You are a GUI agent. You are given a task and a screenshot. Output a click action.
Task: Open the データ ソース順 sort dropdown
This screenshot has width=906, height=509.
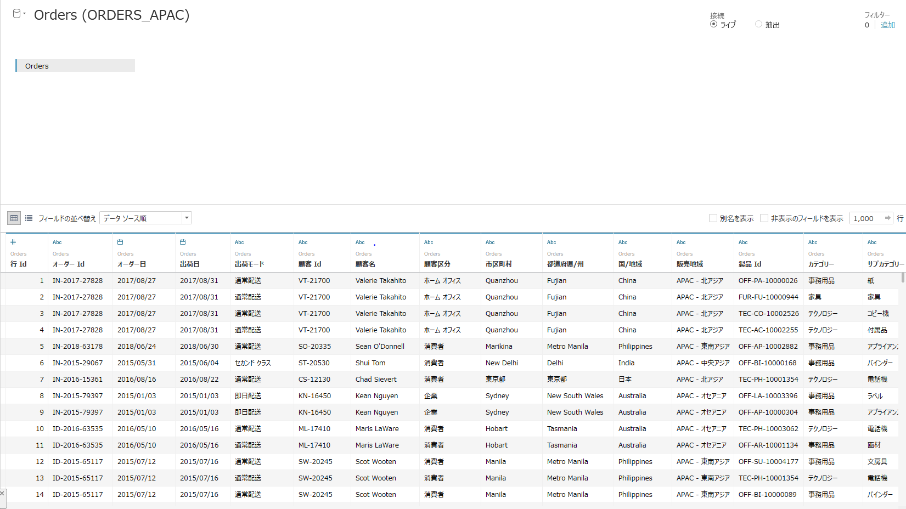coord(187,218)
